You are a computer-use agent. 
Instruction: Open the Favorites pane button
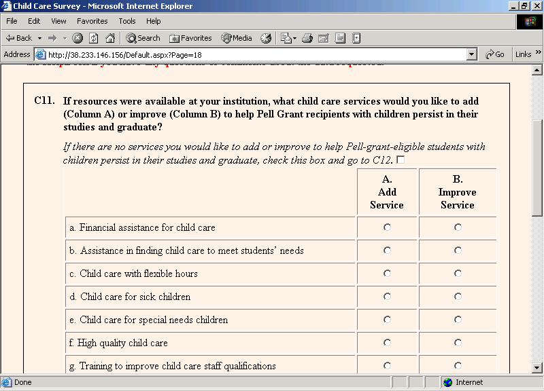190,38
